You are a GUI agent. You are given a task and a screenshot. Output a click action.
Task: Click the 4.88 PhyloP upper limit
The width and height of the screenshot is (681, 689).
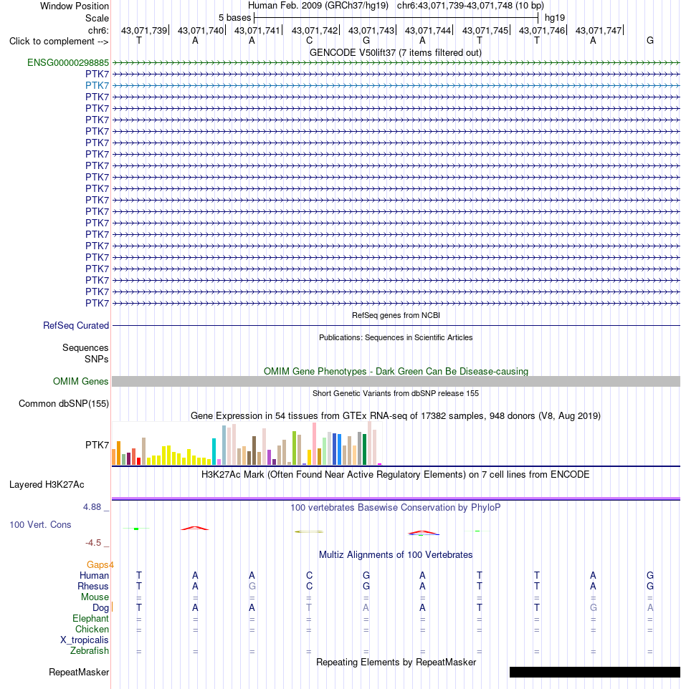(92, 507)
